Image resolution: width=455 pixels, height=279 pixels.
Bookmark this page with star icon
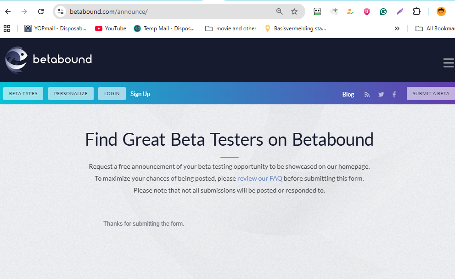[294, 11]
